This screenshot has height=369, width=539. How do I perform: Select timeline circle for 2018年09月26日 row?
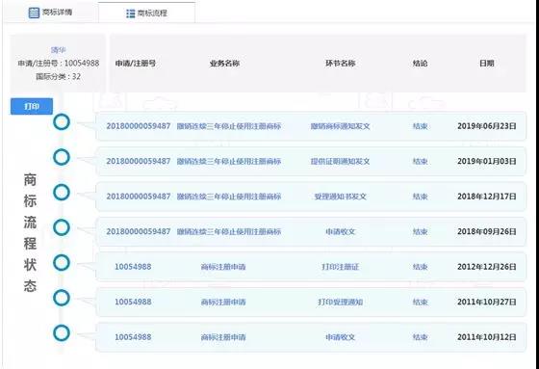click(62, 227)
